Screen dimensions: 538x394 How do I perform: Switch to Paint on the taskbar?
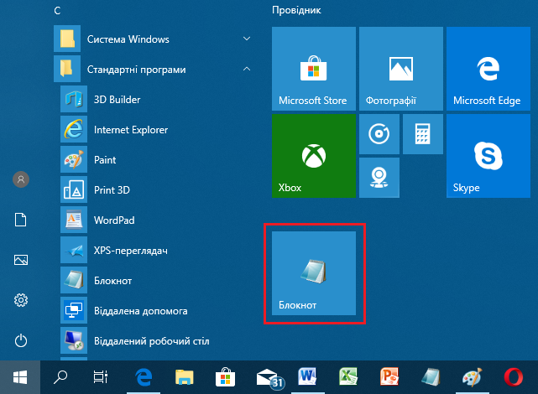[473, 377]
